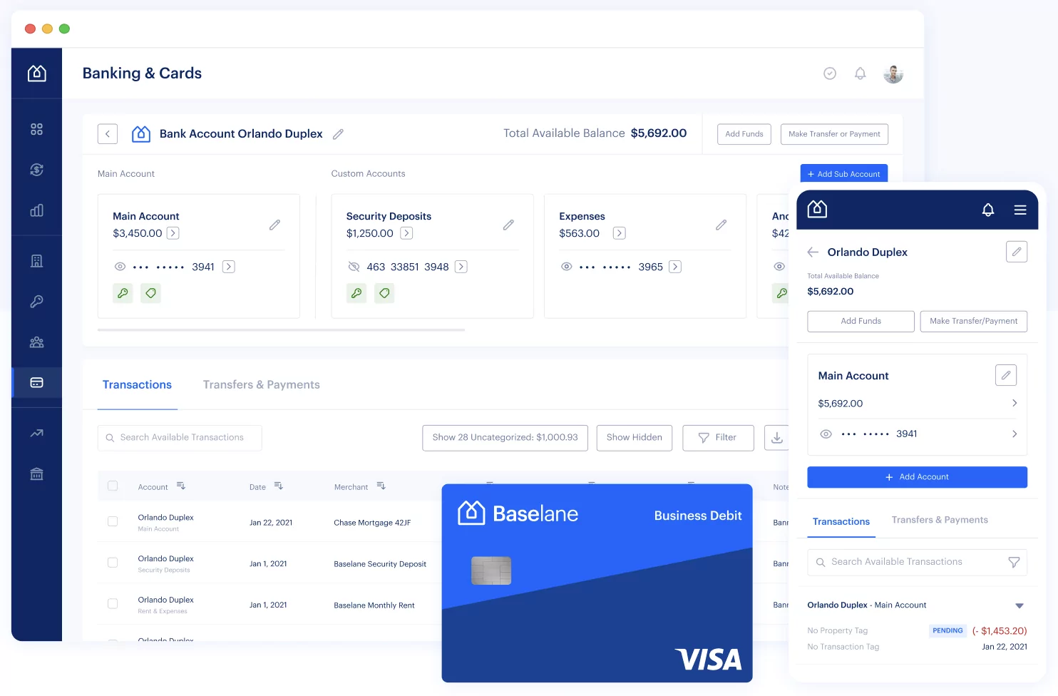Expand mobile Main Account $5,692.00 chevron
The width and height of the screenshot is (1058, 696).
point(1015,403)
